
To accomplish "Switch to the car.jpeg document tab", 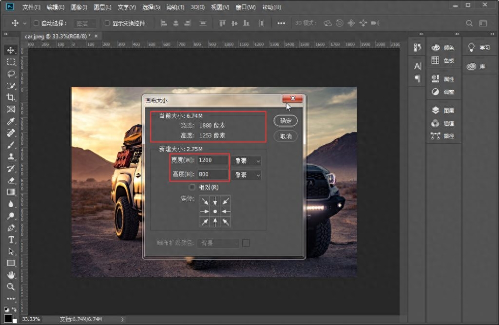I will pyautogui.click(x=58, y=36).
